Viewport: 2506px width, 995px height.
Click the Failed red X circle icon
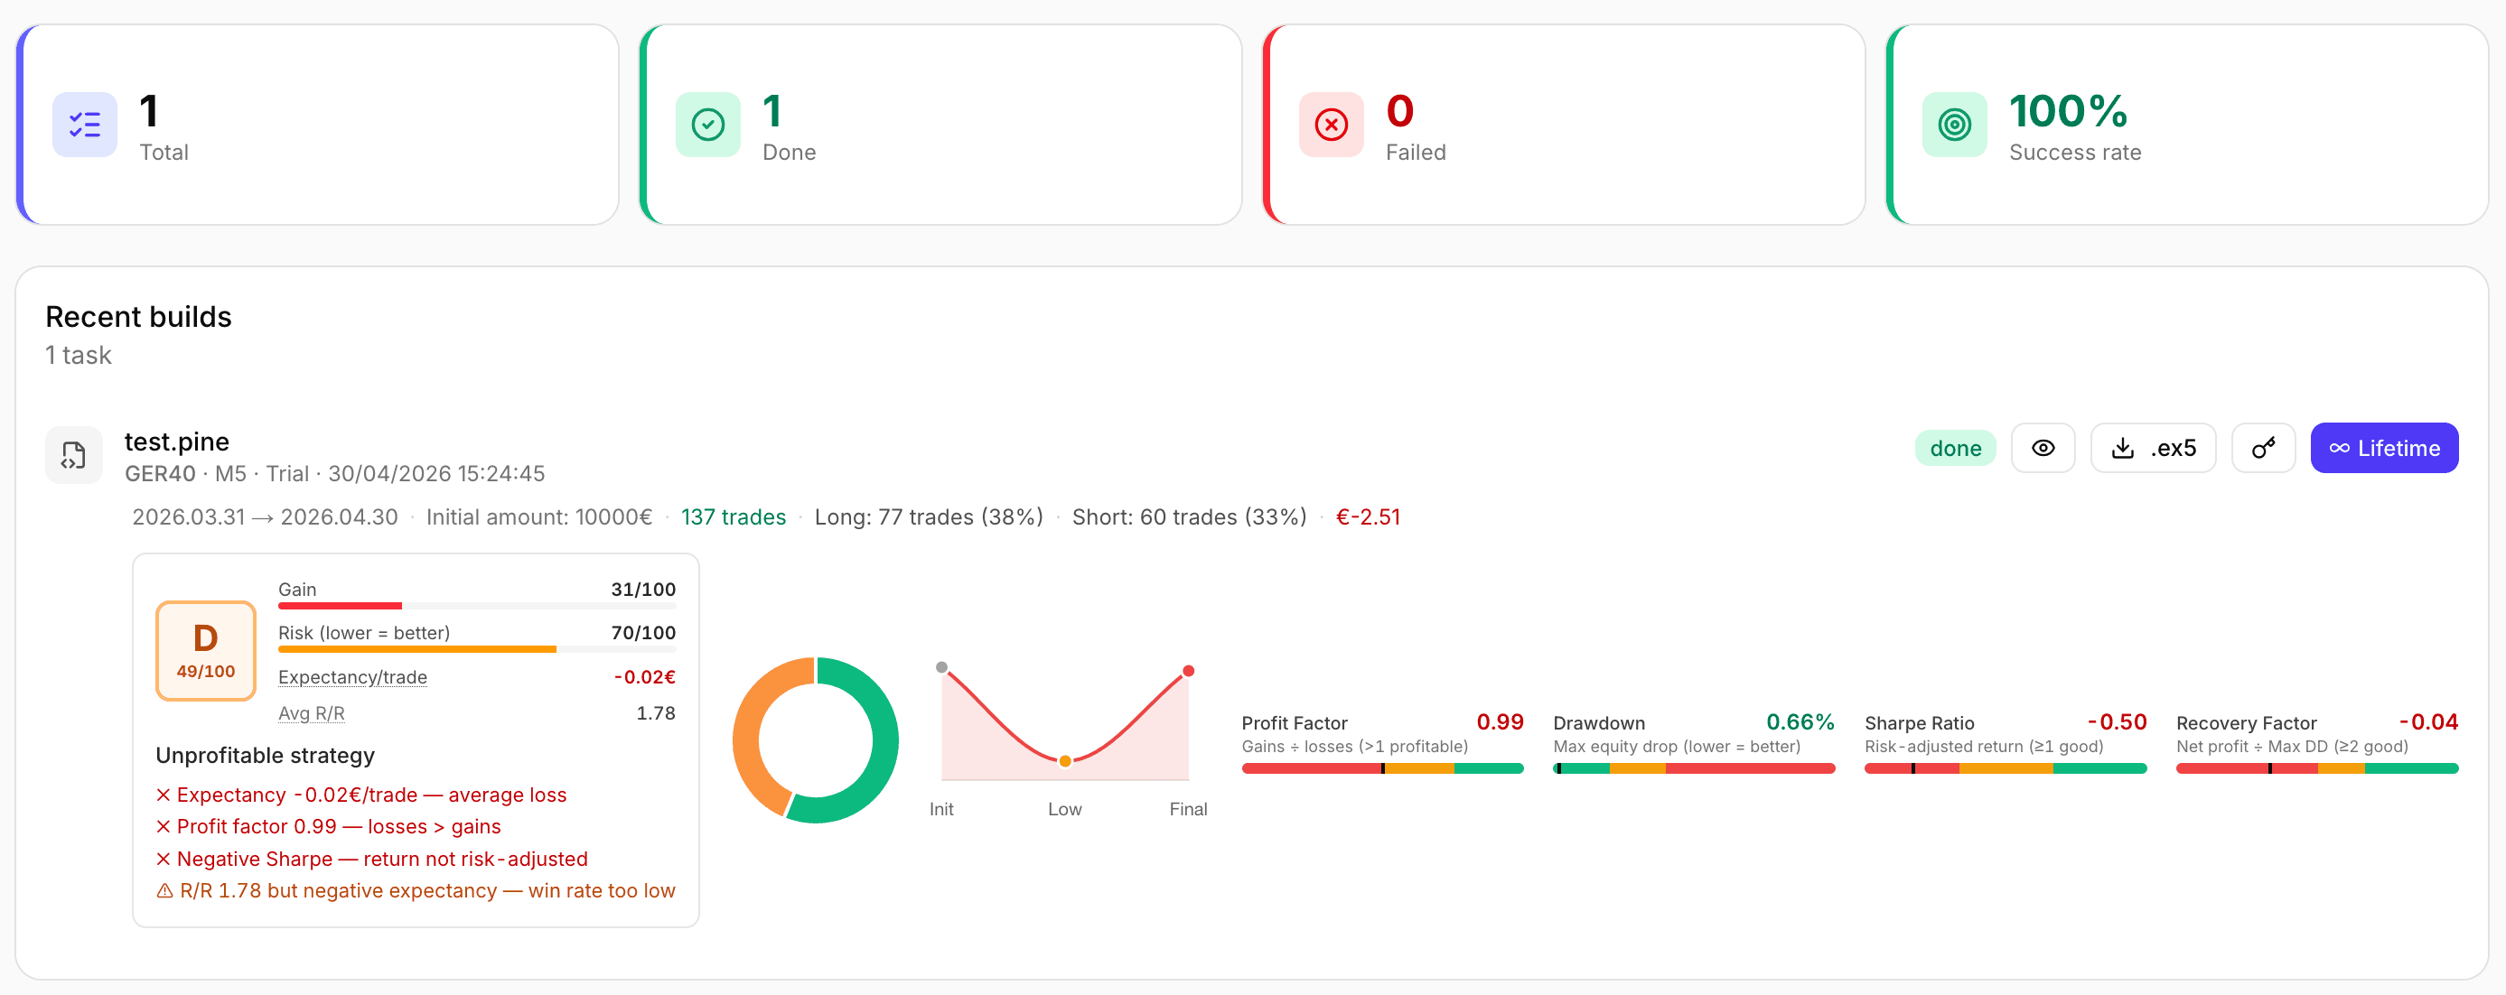click(1331, 125)
